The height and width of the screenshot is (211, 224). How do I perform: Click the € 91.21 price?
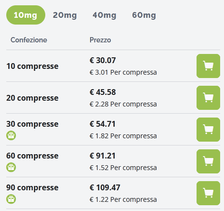click(103, 156)
